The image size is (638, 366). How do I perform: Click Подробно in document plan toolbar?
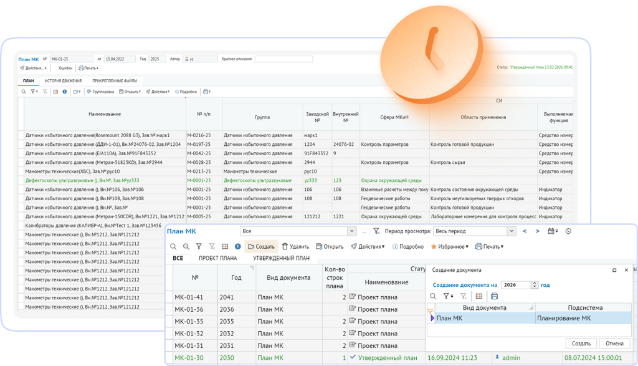click(186, 92)
